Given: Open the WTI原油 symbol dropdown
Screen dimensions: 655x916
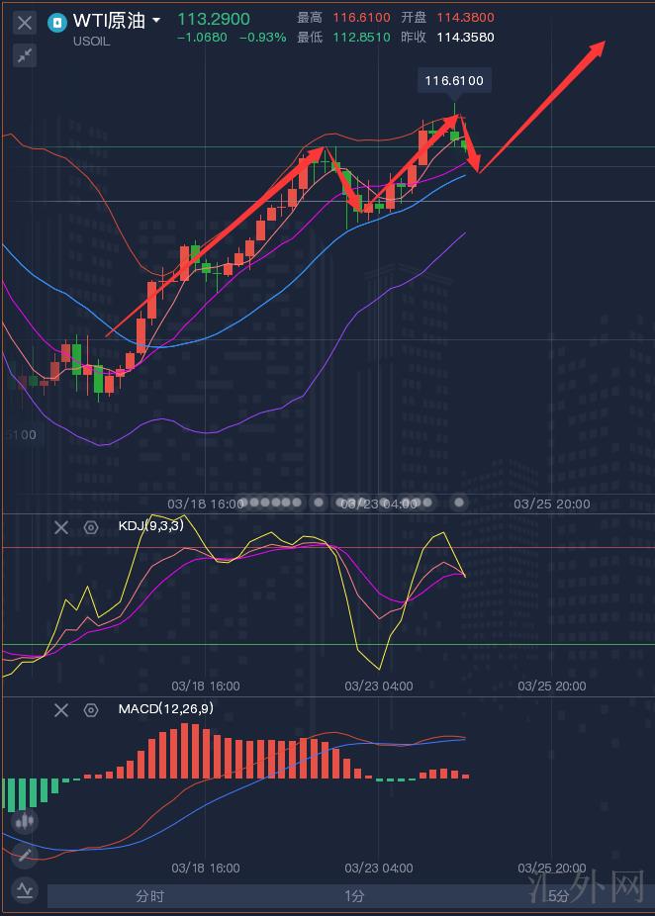Looking at the screenshot, I should (x=156, y=21).
